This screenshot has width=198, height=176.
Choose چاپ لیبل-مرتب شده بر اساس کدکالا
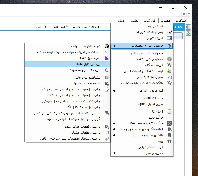(x=68, y=95)
